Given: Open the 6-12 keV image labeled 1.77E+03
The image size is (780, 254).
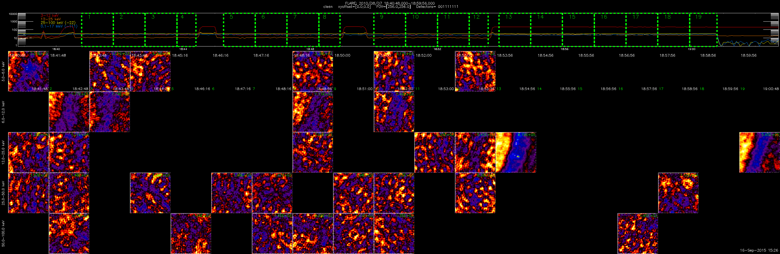Looking at the screenshot, I should pos(69,112).
